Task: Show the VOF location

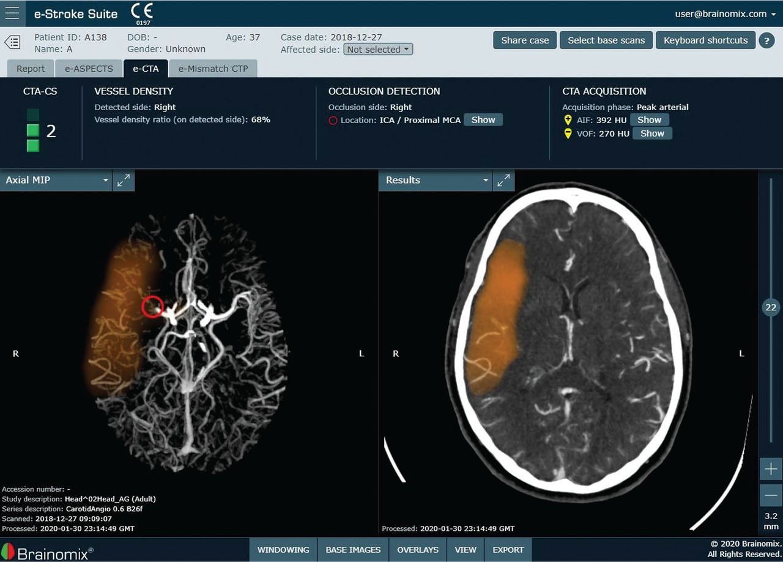Action: pyautogui.click(x=652, y=133)
